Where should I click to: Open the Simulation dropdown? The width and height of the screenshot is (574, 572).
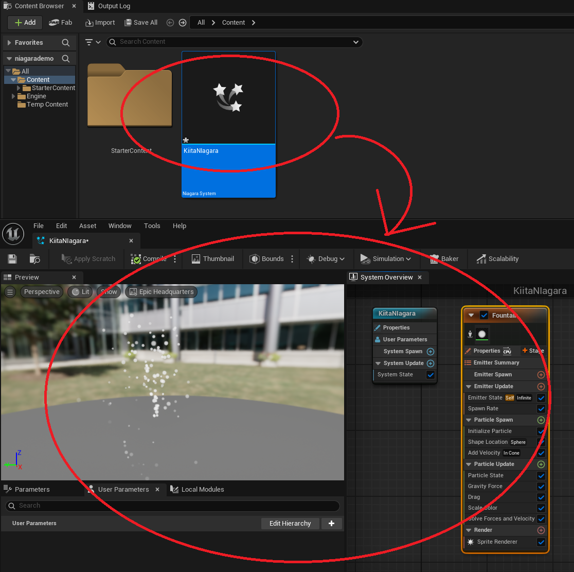point(386,259)
